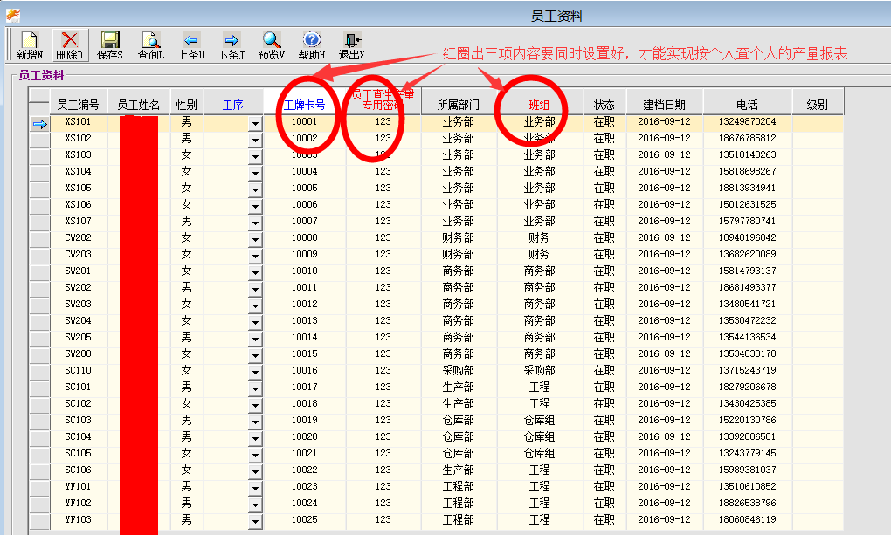Select the employee ID cell CW202
Screen dimensions: 891x535
[x=78, y=238]
